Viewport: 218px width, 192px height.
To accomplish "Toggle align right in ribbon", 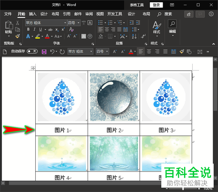I will pos(113,30).
